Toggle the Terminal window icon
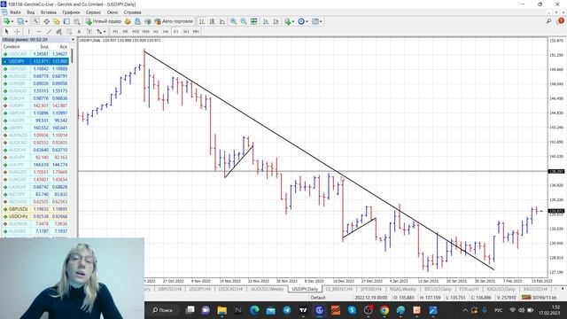Screen dimensions: 567x319 point(66,21)
